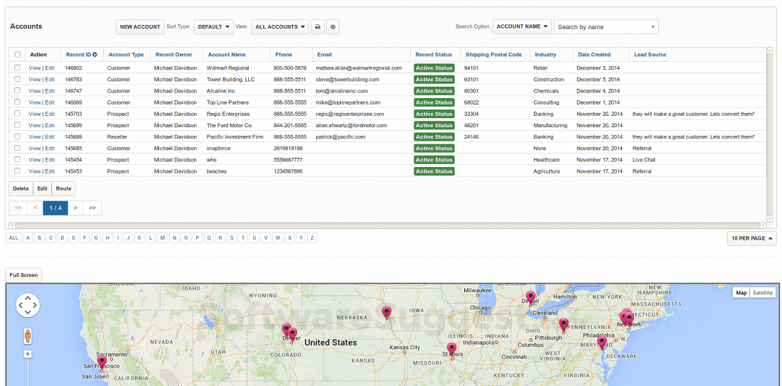Click the San Francisco map pin
Screen dimensions: 782x386
click(x=102, y=362)
